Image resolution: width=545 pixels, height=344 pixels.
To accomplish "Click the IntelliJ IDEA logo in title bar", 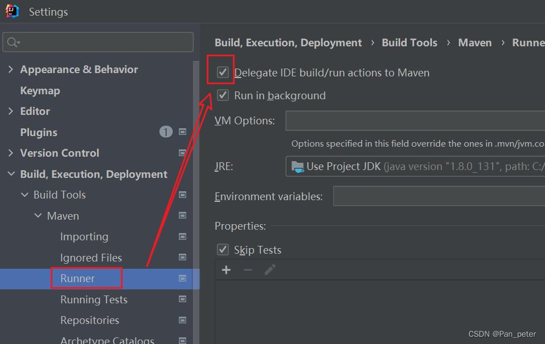I will tap(12, 11).
